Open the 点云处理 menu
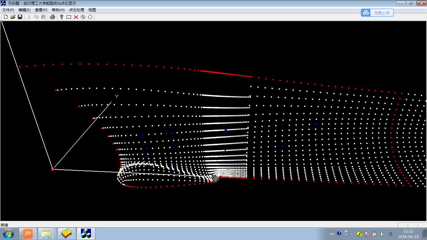The width and height of the screenshot is (427, 240). click(77, 10)
